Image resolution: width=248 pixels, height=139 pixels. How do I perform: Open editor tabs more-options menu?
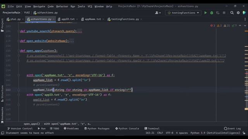click(245, 19)
